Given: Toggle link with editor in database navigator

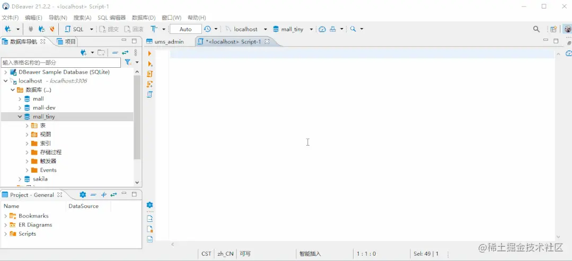Looking at the screenshot, I should click(125, 52).
